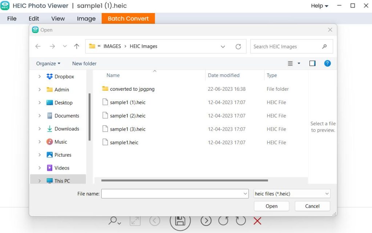Open address bar history dropdown
This screenshot has width=372, height=233.
(x=223, y=46)
